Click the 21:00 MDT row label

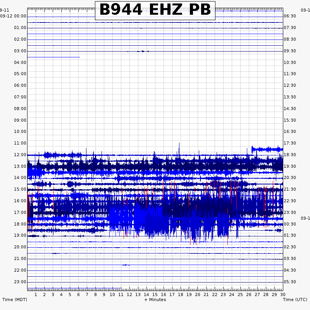click(20, 259)
